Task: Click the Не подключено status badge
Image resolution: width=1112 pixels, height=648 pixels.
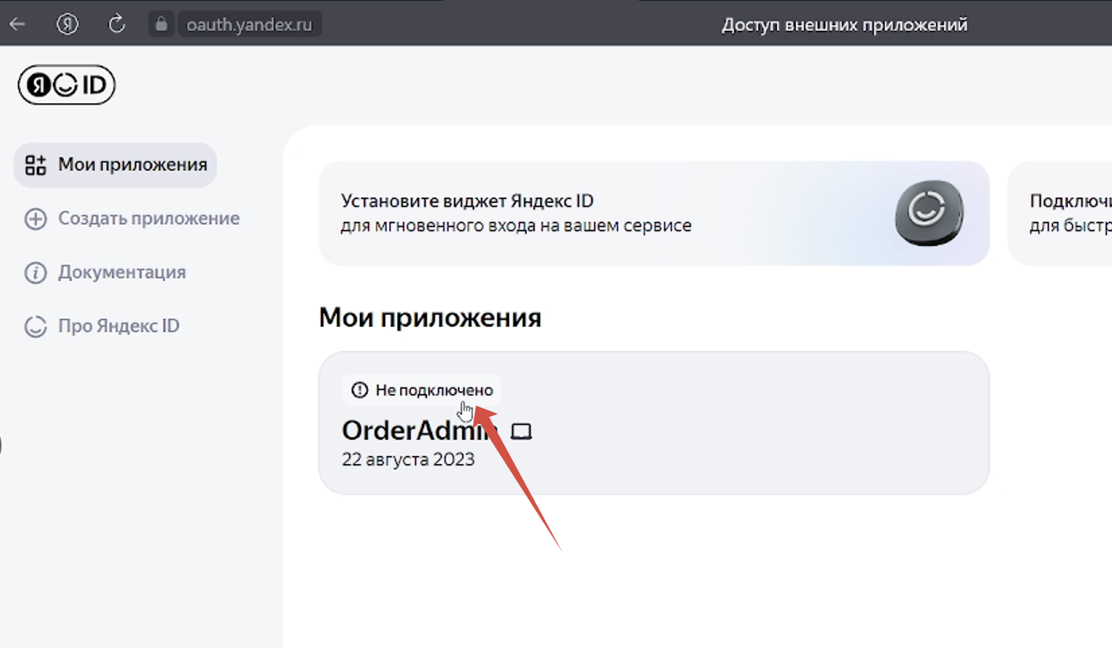Action: click(x=422, y=390)
